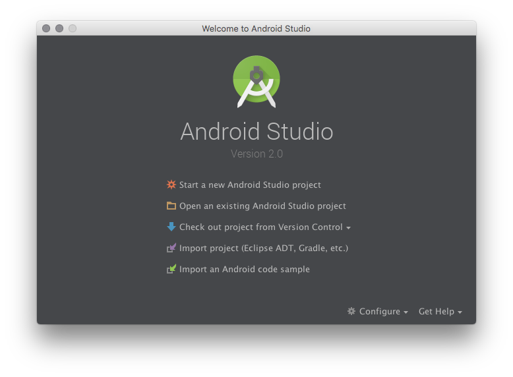
Task: Click the purple arrow import project icon
Action: pos(171,248)
